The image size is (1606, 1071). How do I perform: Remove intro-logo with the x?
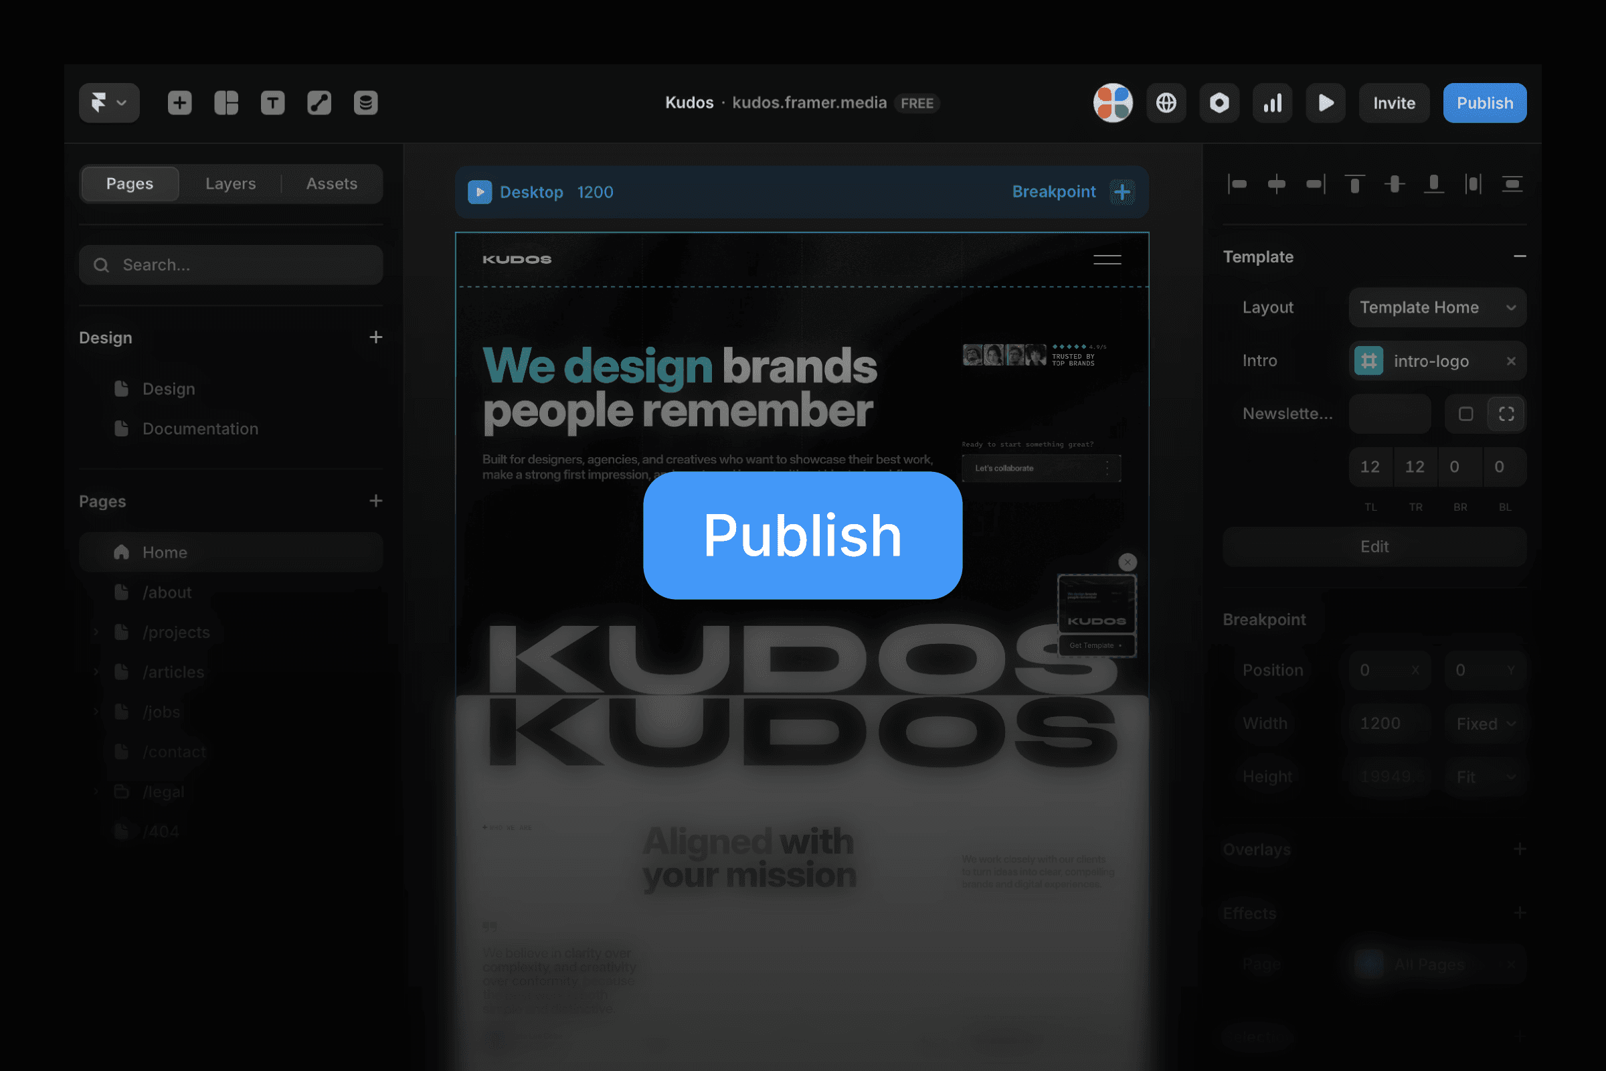tap(1511, 361)
